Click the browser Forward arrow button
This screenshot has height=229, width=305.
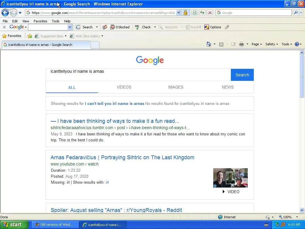[13, 13]
